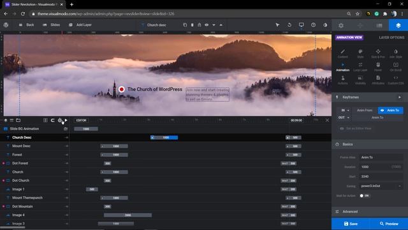Open the Actions settings
This screenshot has width=408, height=230.
point(343,80)
